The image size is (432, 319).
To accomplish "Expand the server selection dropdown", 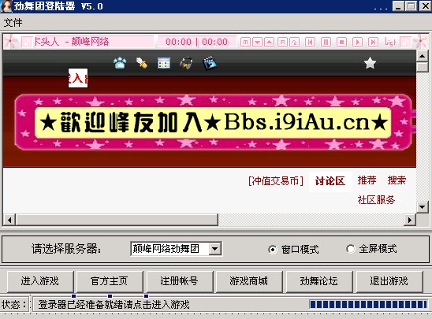I will [x=215, y=249].
